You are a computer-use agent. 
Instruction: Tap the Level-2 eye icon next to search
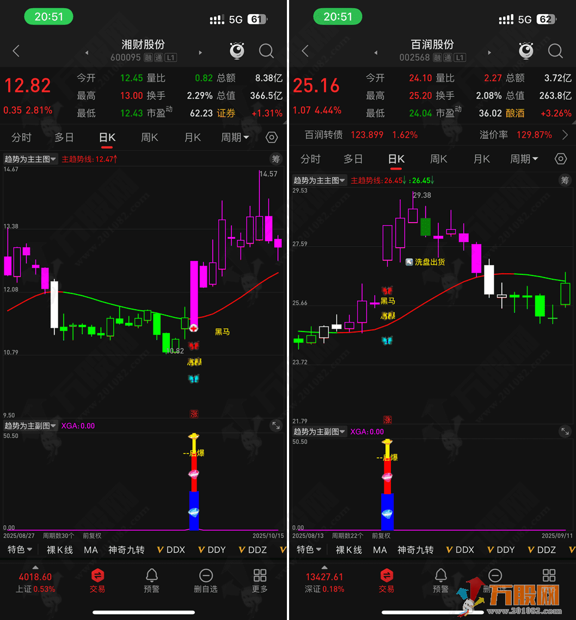tap(238, 51)
